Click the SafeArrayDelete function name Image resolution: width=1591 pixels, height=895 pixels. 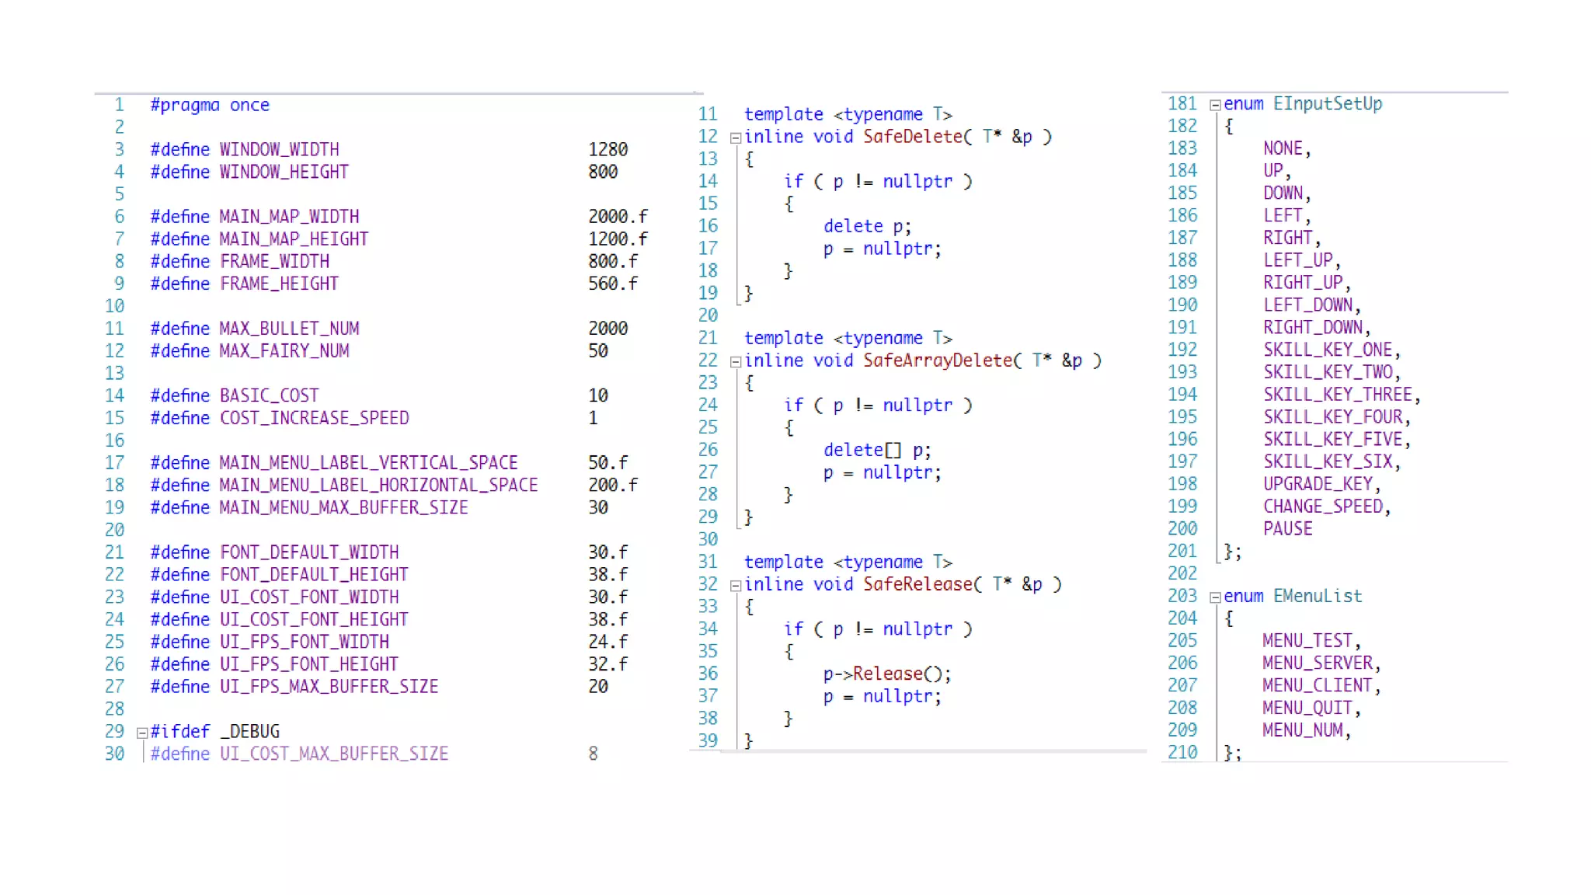pyautogui.click(x=938, y=360)
